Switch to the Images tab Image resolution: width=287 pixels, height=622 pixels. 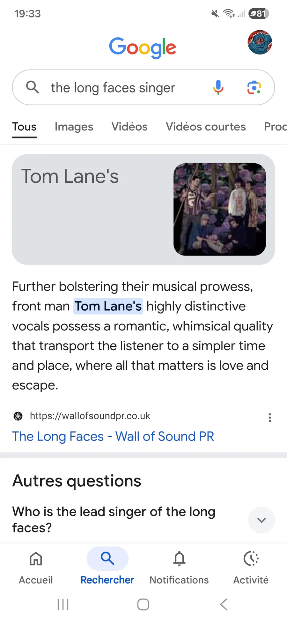(74, 127)
